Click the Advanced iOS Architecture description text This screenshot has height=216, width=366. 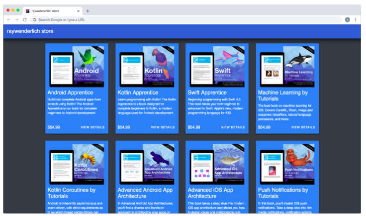216,208
